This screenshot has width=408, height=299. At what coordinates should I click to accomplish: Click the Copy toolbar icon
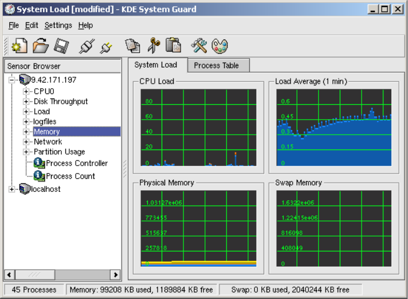pos(133,45)
